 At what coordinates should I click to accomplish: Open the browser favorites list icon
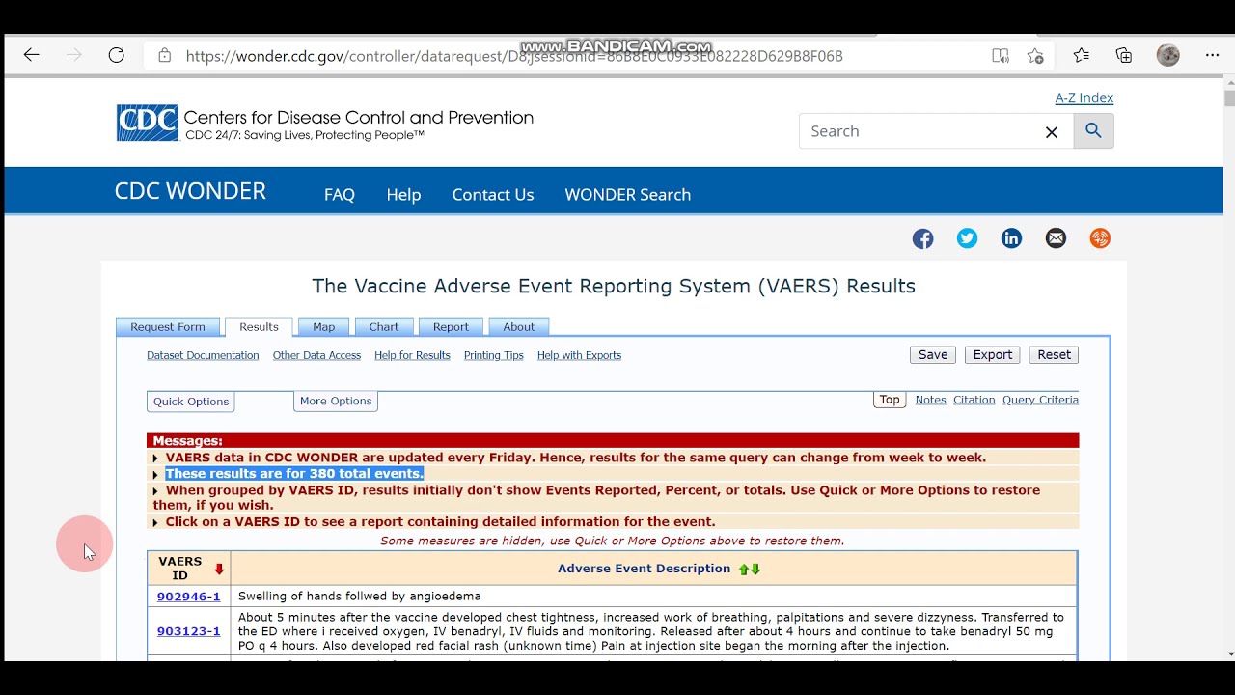tap(1082, 56)
